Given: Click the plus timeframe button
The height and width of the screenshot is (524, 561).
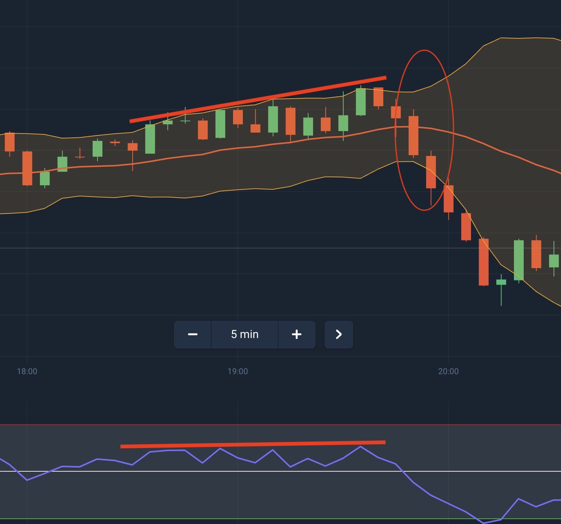Looking at the screenshot, I should point(297,334).
